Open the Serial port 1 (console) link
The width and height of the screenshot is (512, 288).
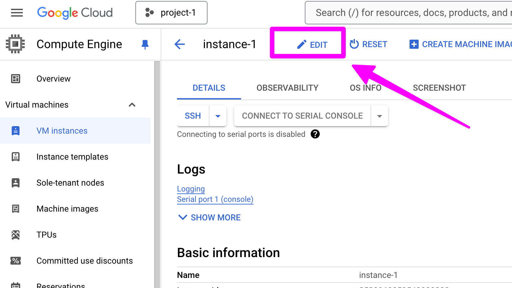click(x=215, y=199)
